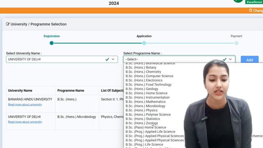Click the Programme Name column header
The image size is (263, 148).
[x=71, y=90]
